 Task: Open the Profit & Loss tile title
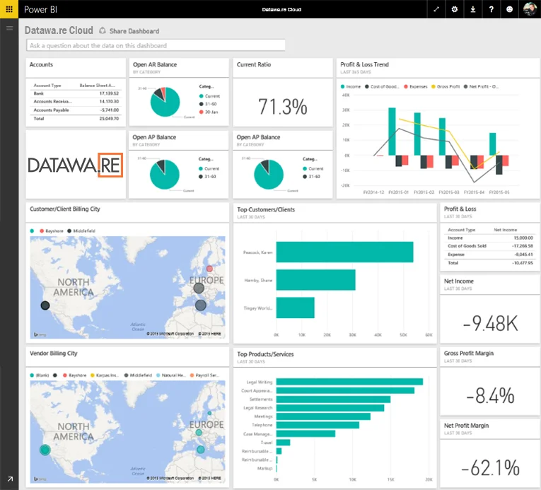[460, 209]
